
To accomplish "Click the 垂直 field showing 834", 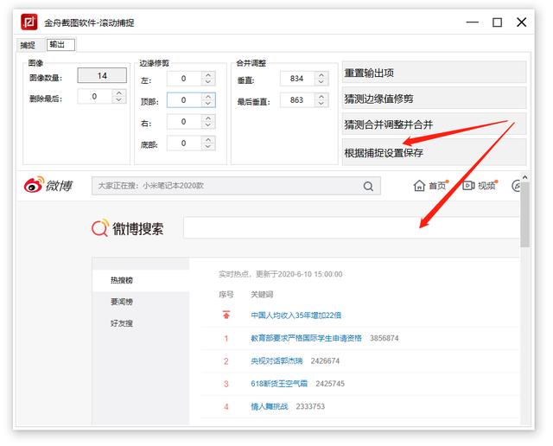I will [296, 79].
